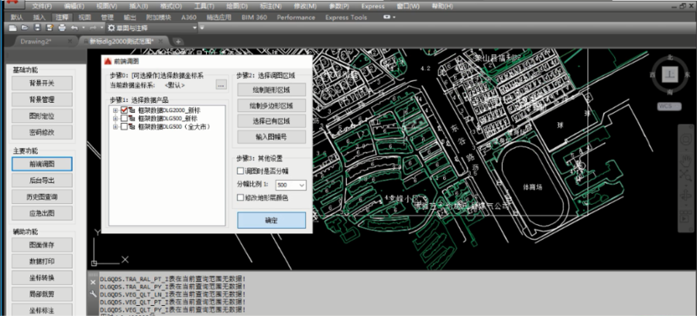Switch to the 注释 ribbon tab
Screen dimensions: 697x316
(62, 17)
